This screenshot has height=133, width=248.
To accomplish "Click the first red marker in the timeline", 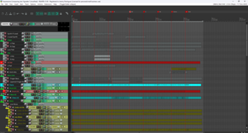I will [x=74, y=12].
